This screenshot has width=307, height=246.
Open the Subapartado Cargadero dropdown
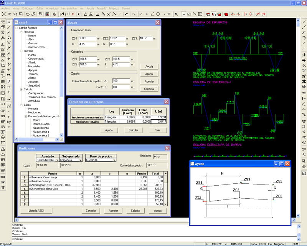point(81,160)
